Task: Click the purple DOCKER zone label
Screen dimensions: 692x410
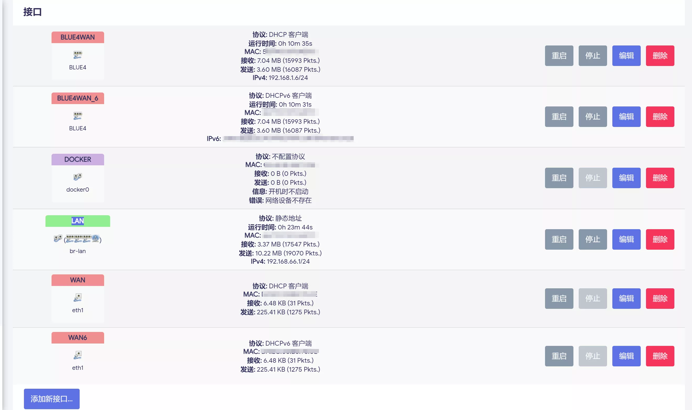Action: point(78,160)
